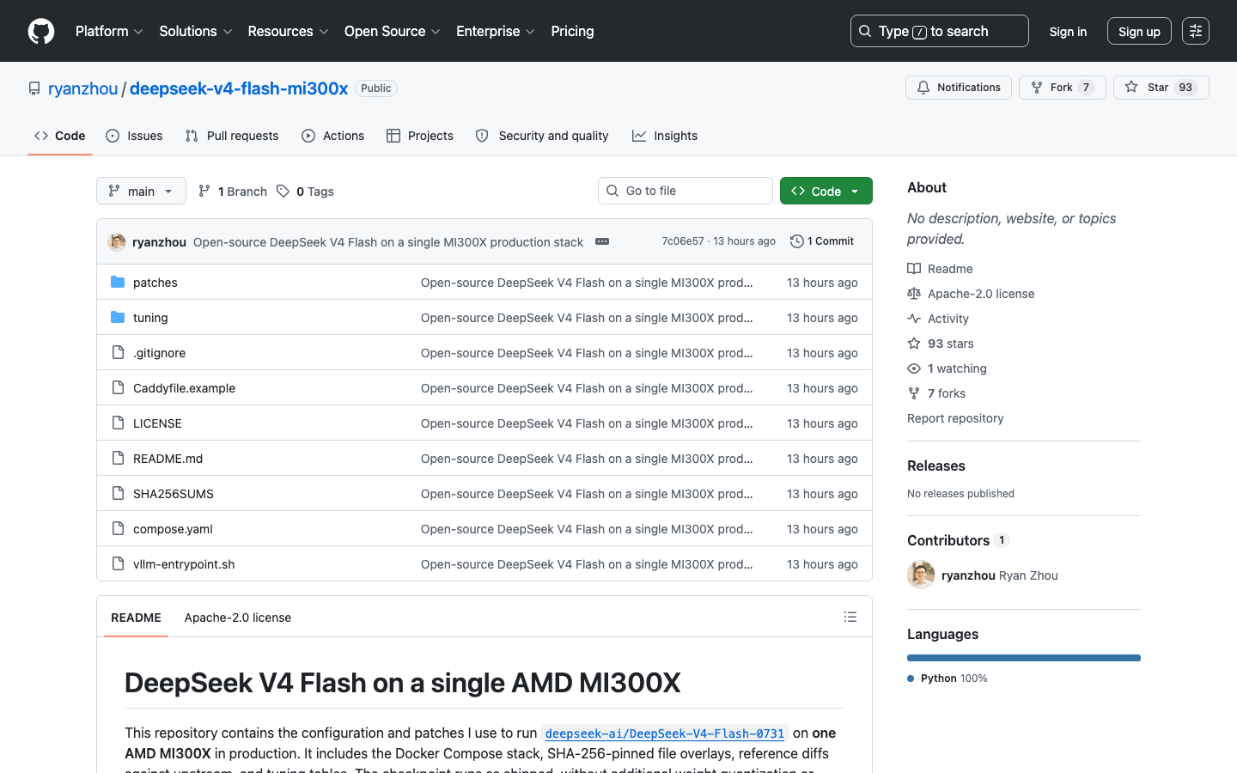1237x773 pixels.
Task: Click ryanzhou author name in commit row
Action: [x=159, y=242]
